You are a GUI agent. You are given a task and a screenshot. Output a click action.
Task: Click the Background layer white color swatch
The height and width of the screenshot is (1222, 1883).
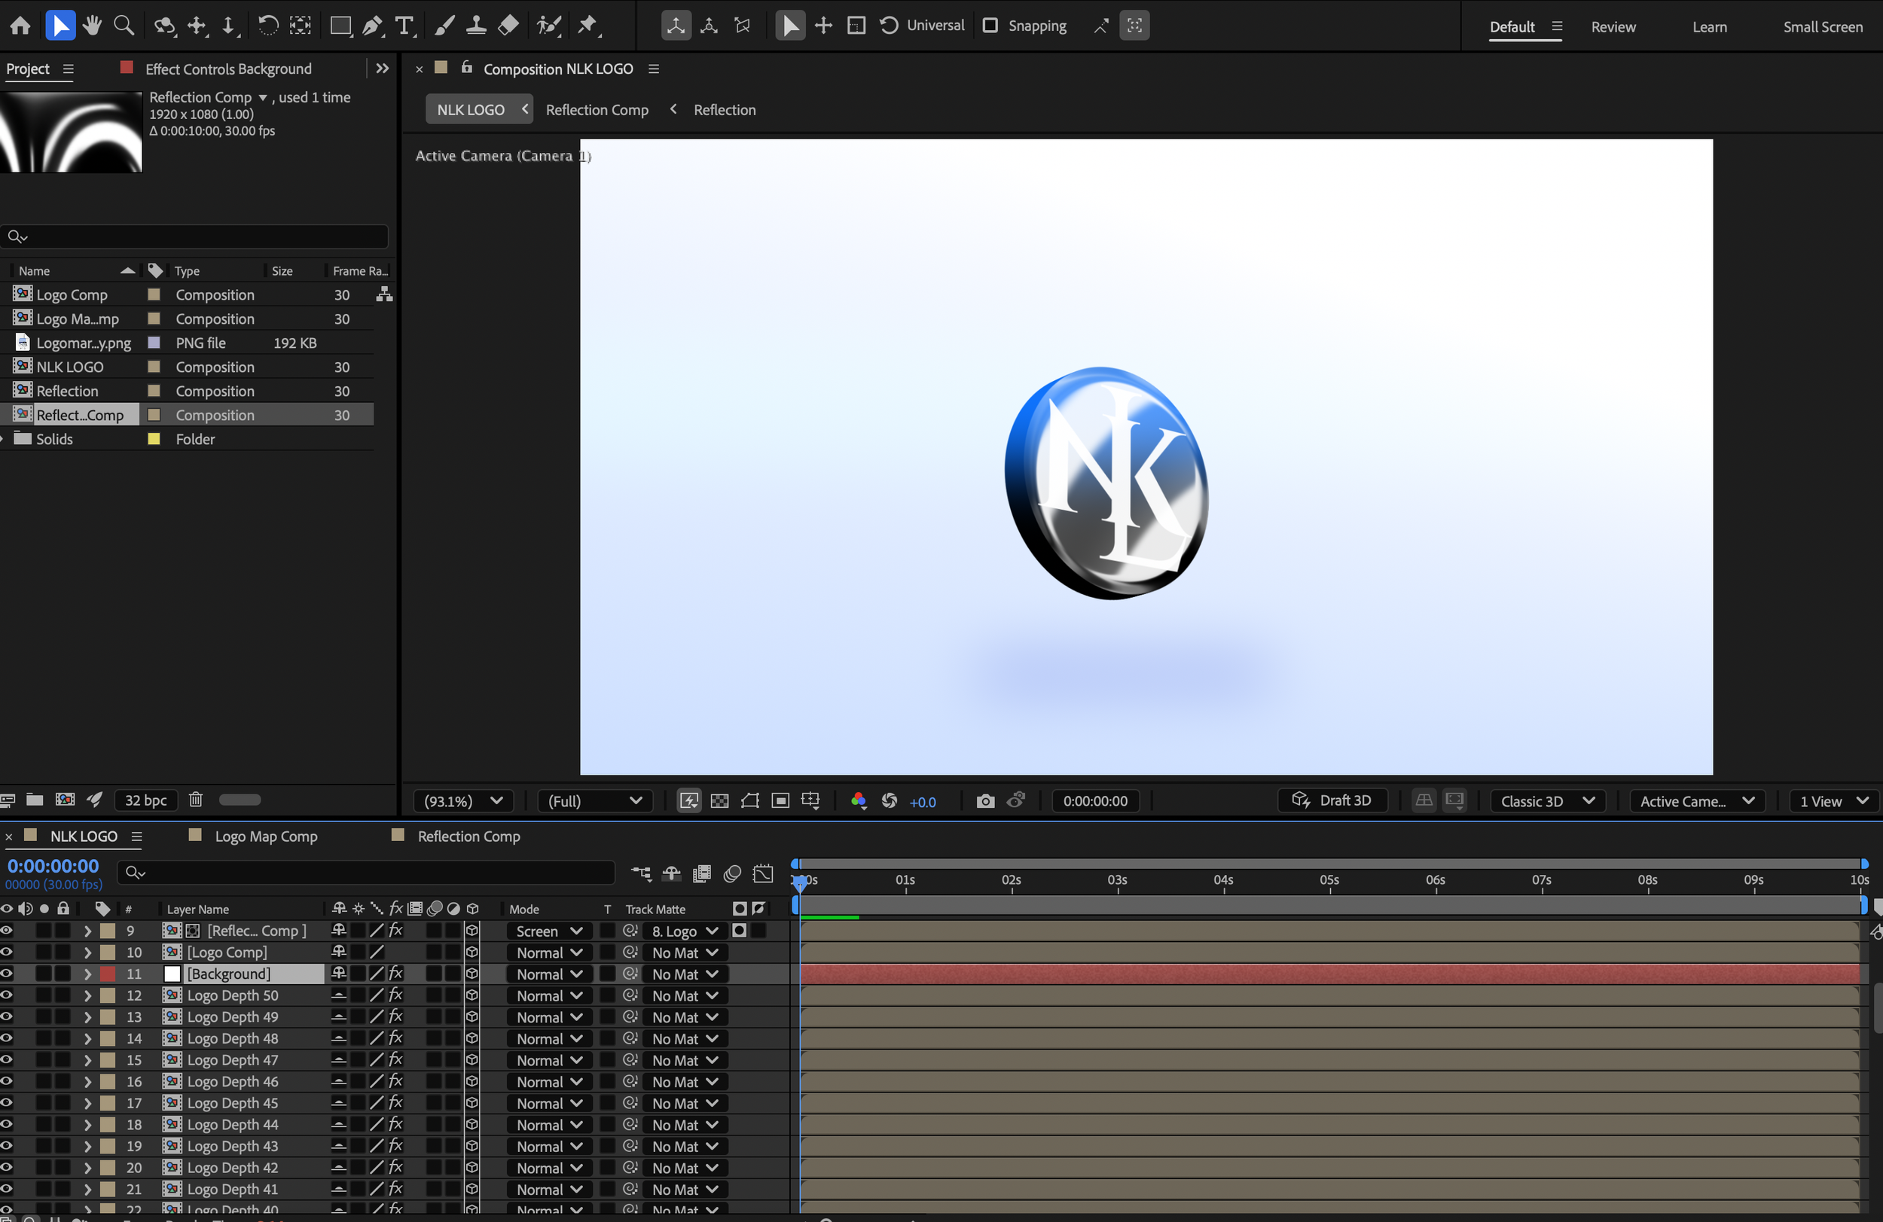172,974
